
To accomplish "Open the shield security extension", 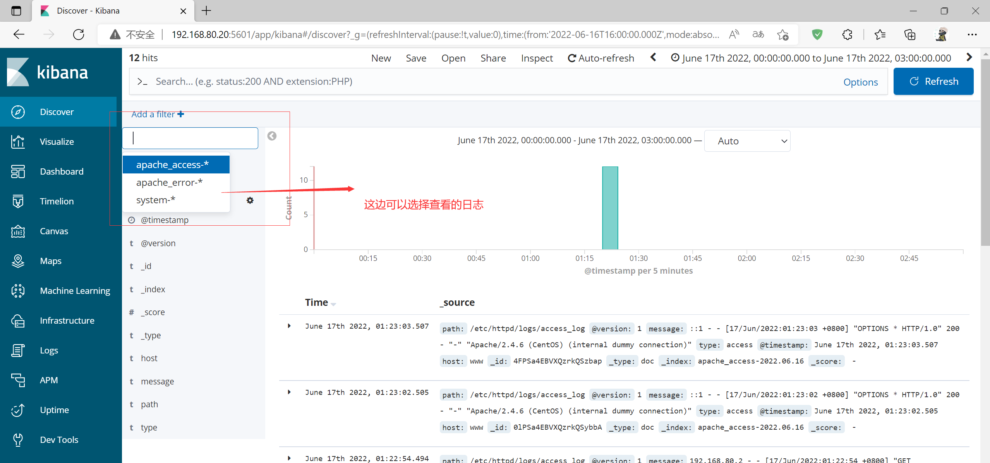I will (x=817, y=34).
